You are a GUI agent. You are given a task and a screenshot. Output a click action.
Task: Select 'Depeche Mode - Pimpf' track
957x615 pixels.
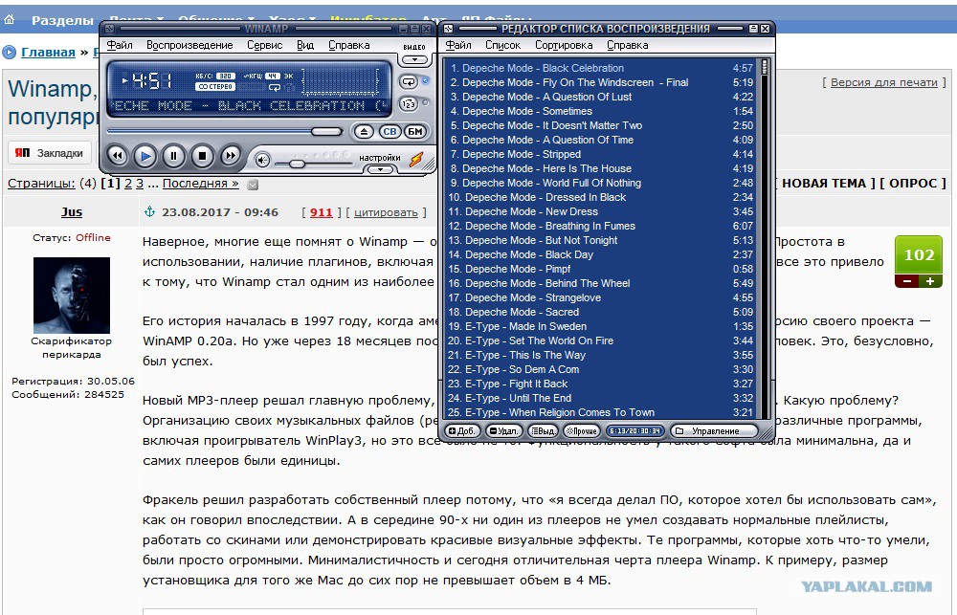pos(601,269)
